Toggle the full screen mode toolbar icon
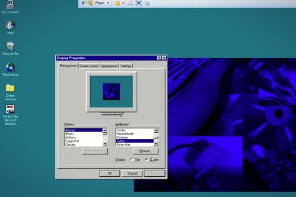296x197 pixels. pos(139,3)
